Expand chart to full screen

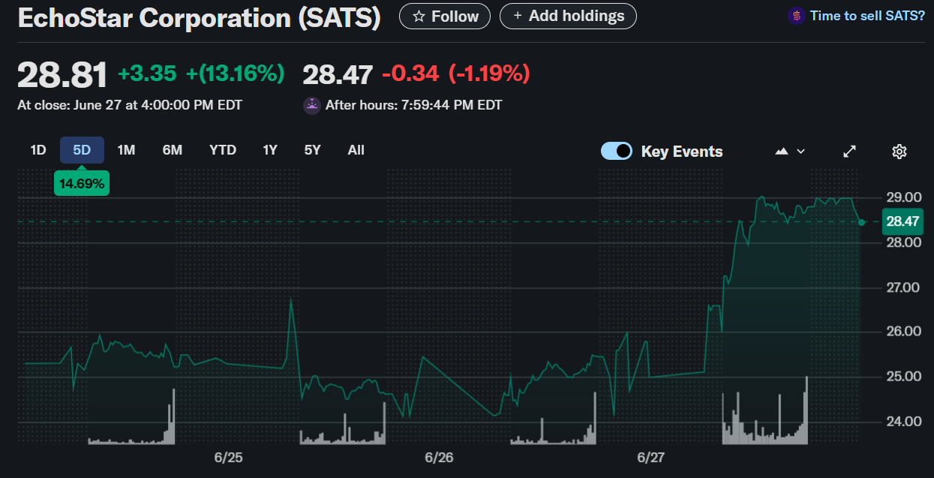click(850, 151)
